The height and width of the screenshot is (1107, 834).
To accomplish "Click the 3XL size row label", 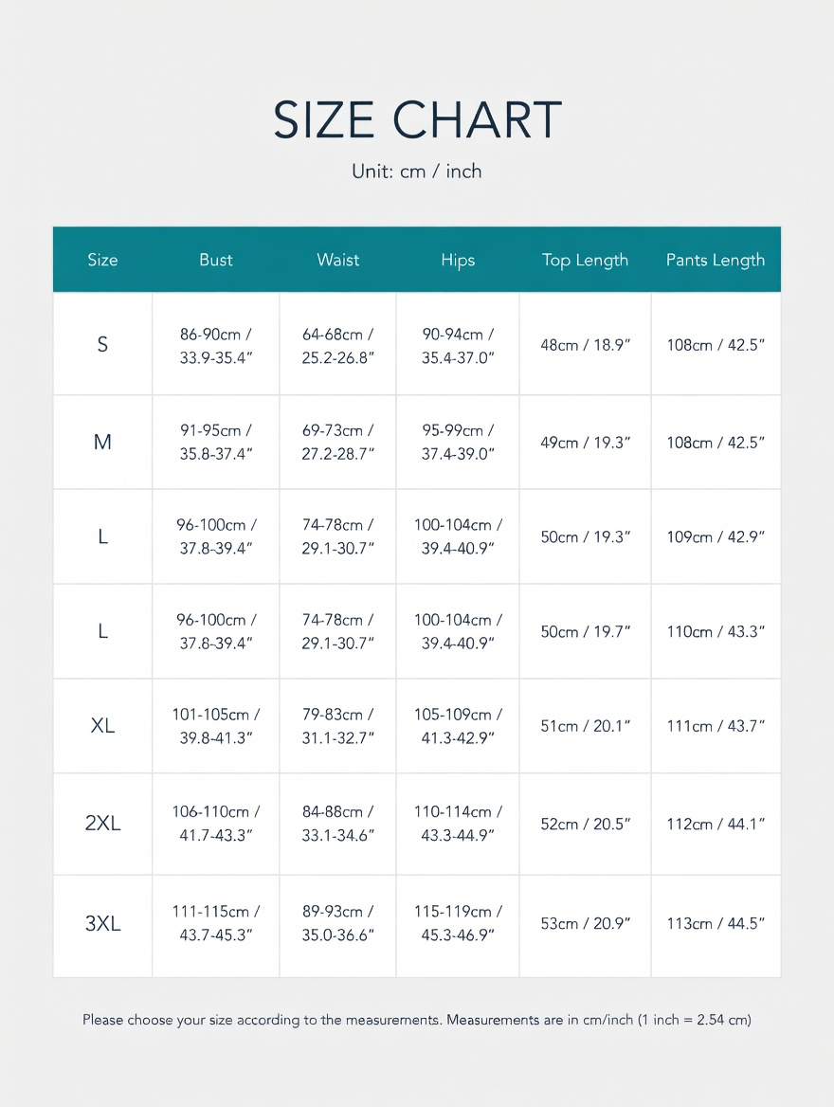I will [x=102, y=923].
